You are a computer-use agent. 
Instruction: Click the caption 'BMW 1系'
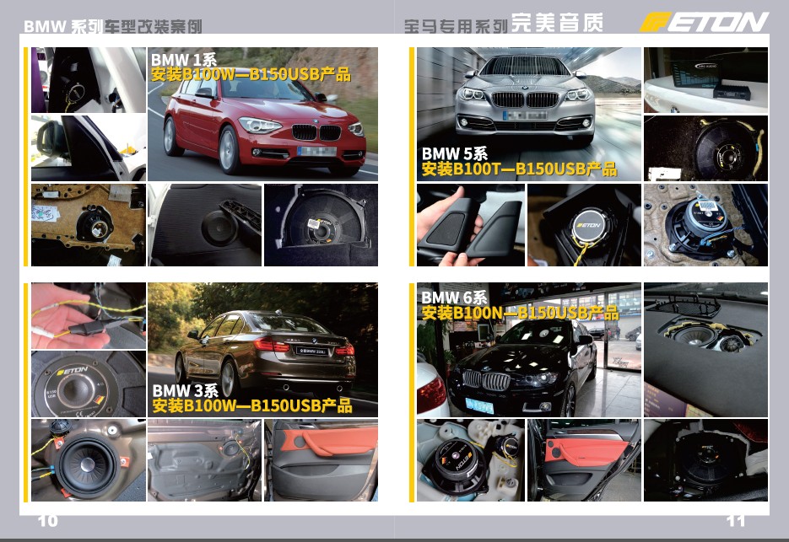click(x=184, y=60)
